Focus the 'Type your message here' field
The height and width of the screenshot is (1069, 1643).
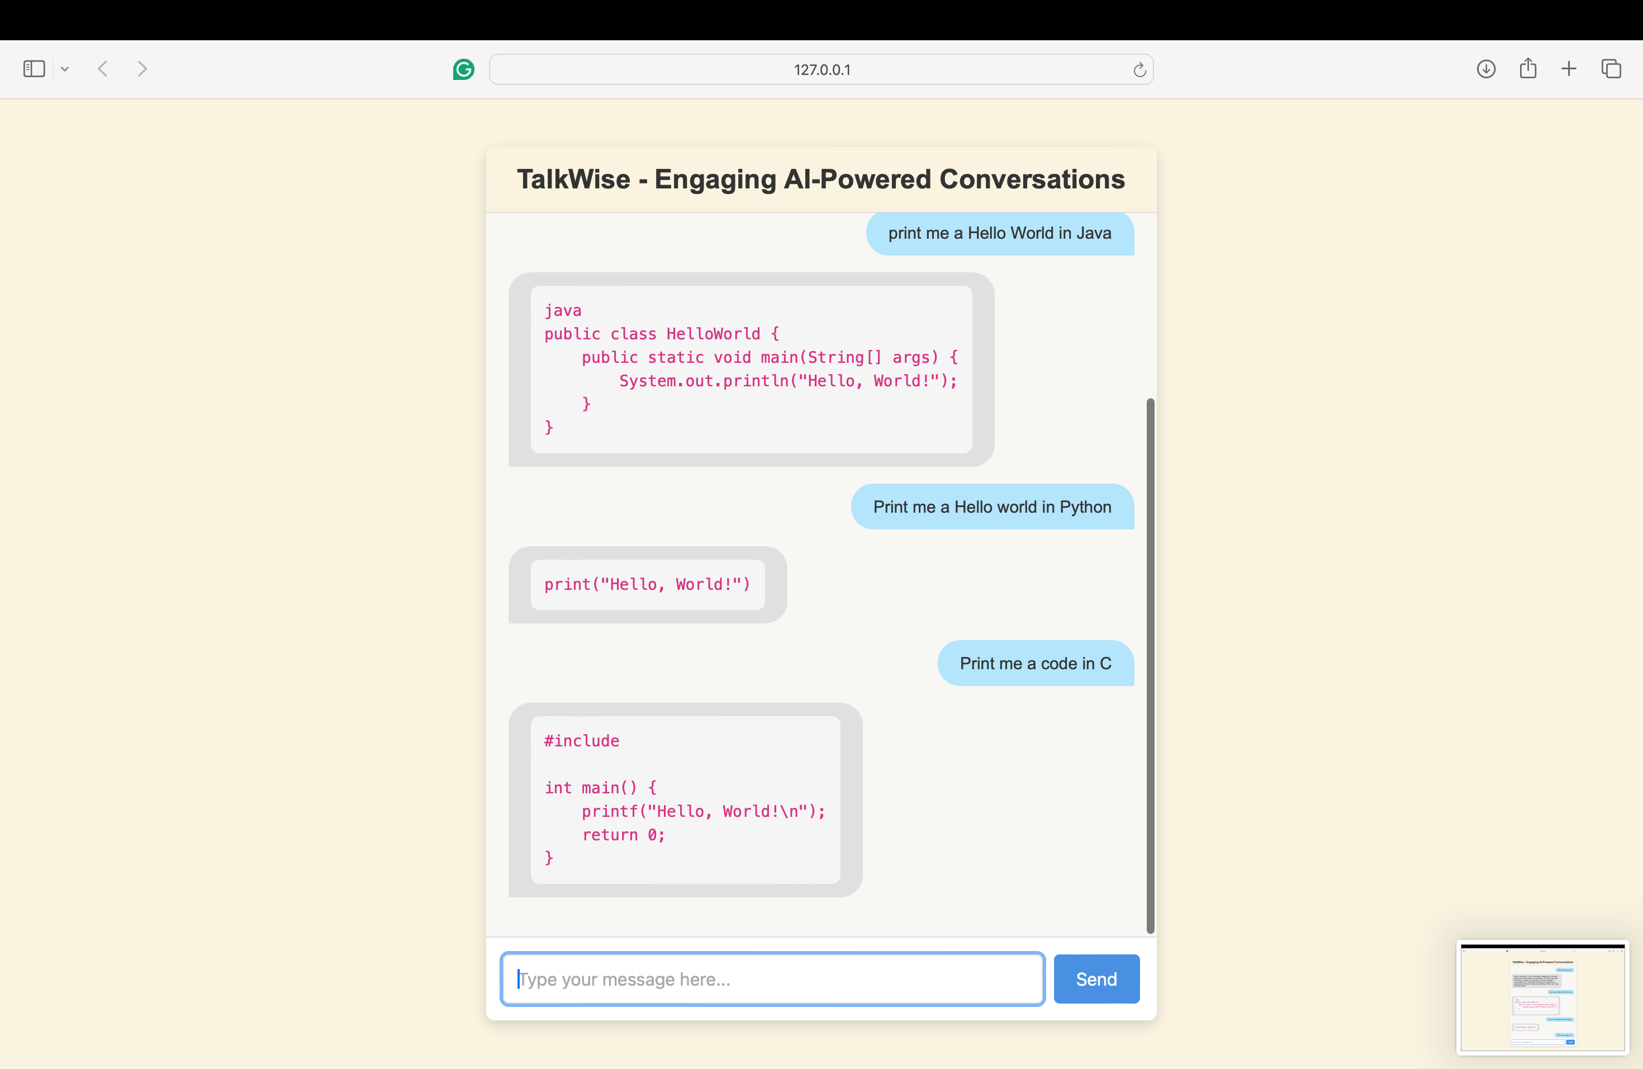772,978
